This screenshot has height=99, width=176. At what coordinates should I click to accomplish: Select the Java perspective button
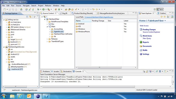[160, 9]
